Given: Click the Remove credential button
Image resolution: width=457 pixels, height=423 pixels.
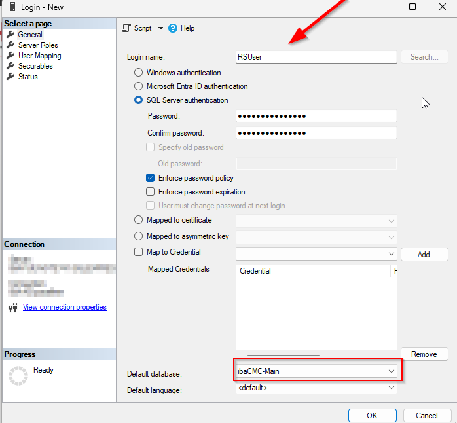Looking at the screenshot, I should pyautogui.click(x=424, y=354).
